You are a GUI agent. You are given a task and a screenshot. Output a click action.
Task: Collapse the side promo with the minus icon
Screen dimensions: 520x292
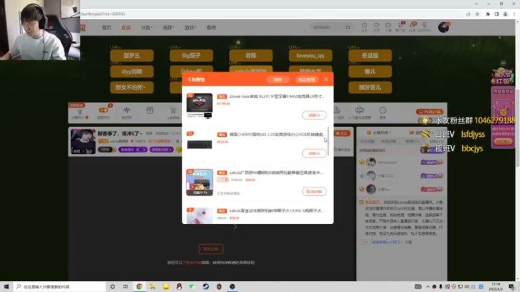[x=503, y=63]
